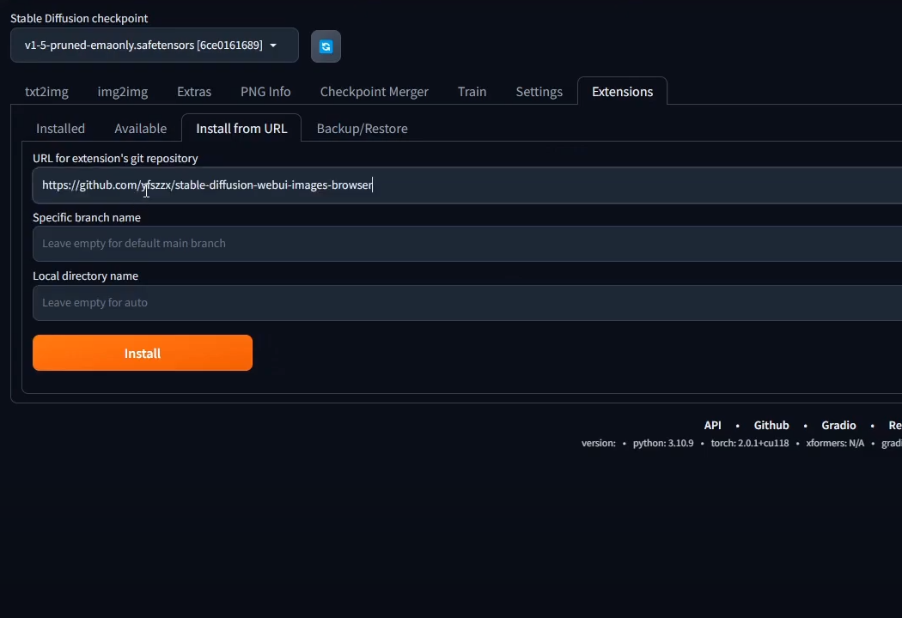Show the Installed extensions sub-tab
The image size is (902, 618).
tap(60, 129)
